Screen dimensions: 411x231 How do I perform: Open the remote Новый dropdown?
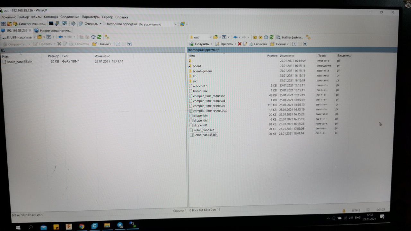point(279,44)
